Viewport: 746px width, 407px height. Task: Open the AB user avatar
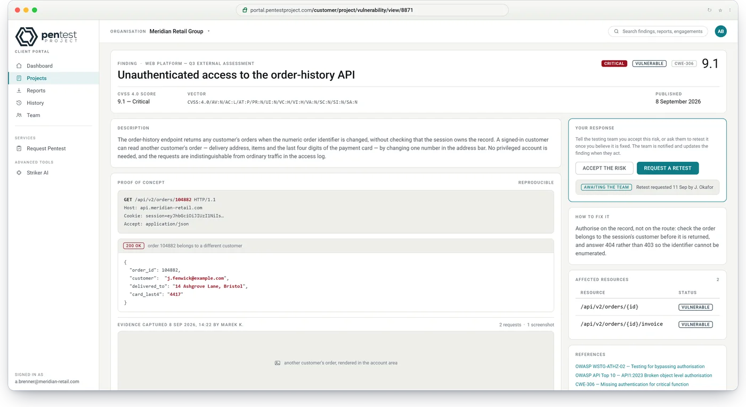[720, 31]
